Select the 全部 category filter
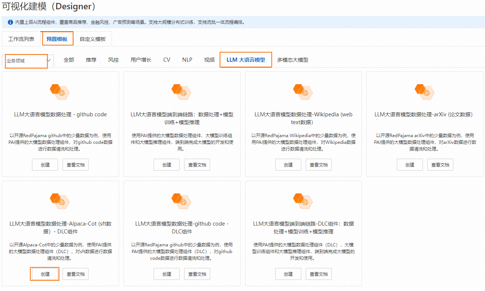The image size is (485, 291). (69, 60)
